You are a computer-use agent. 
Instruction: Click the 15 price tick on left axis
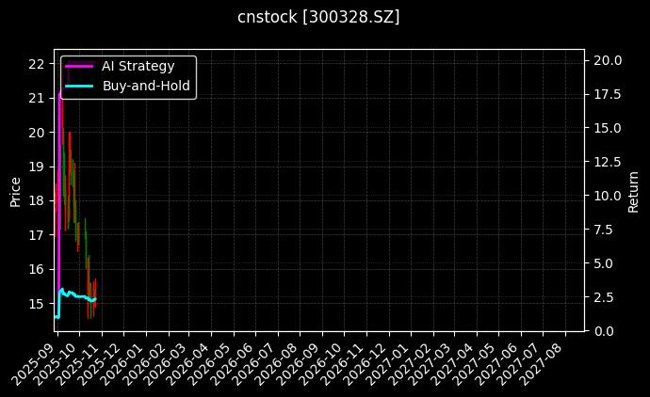point(36,304)
